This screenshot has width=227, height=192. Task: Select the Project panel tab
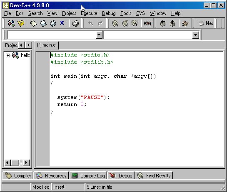click(x=11, y=45)
